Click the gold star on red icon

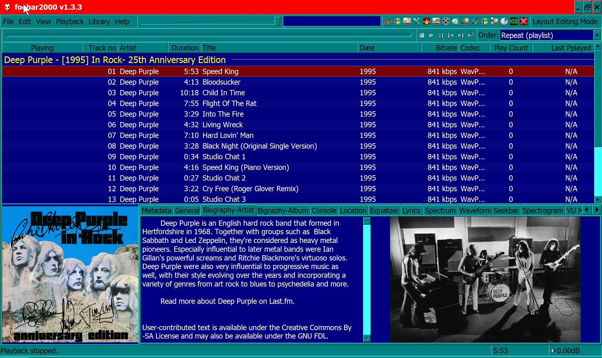(426, 21)
